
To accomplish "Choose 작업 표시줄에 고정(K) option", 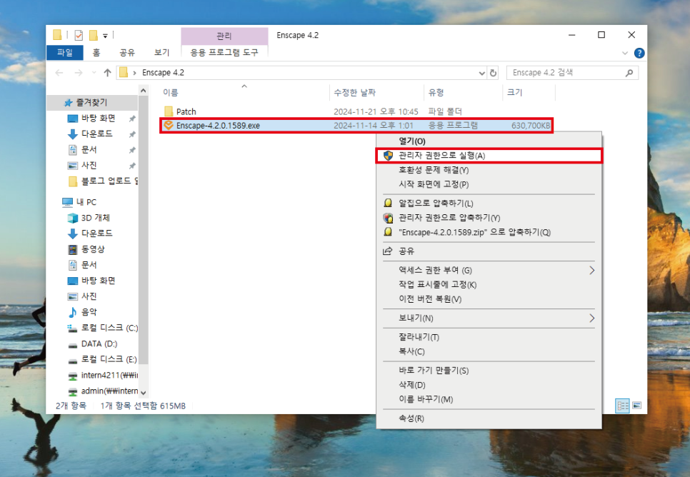I will (x=489, y=285).
